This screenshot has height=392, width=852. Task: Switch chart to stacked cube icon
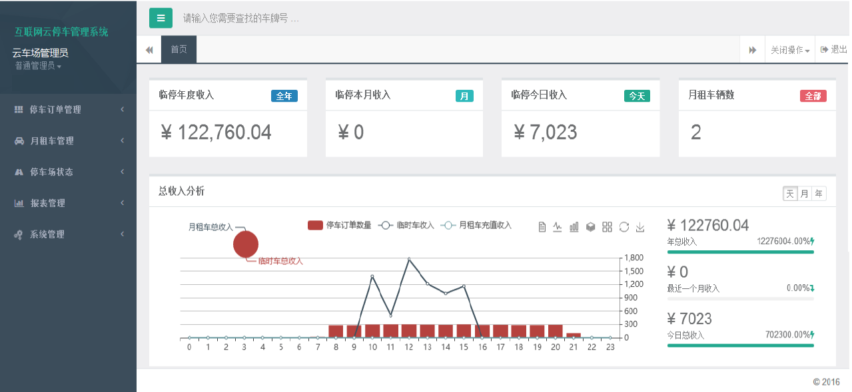pos(590,227)
